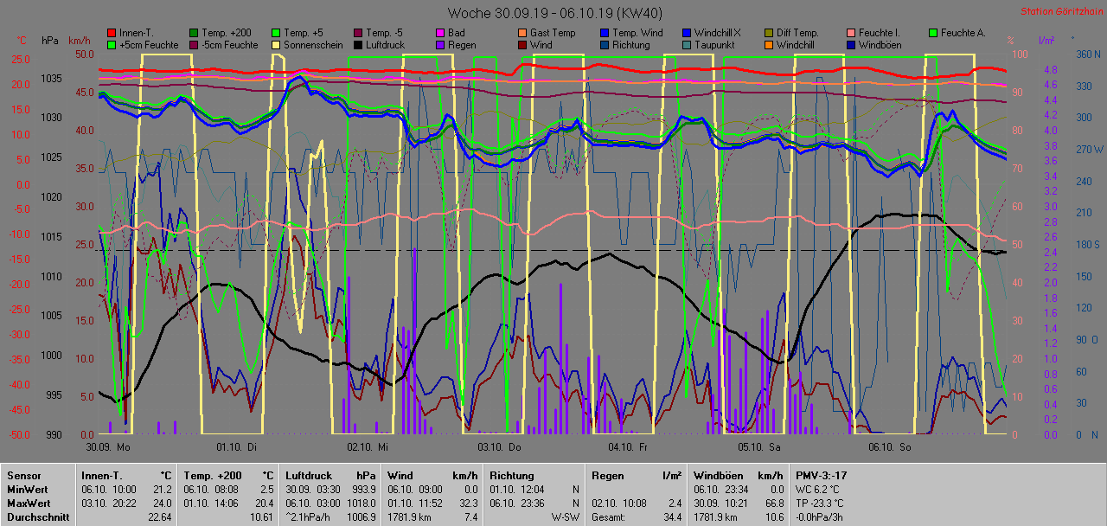Click the PMV-3:-17 panel header
Viewport: 1107px width, 526px height.
point(822,475)
